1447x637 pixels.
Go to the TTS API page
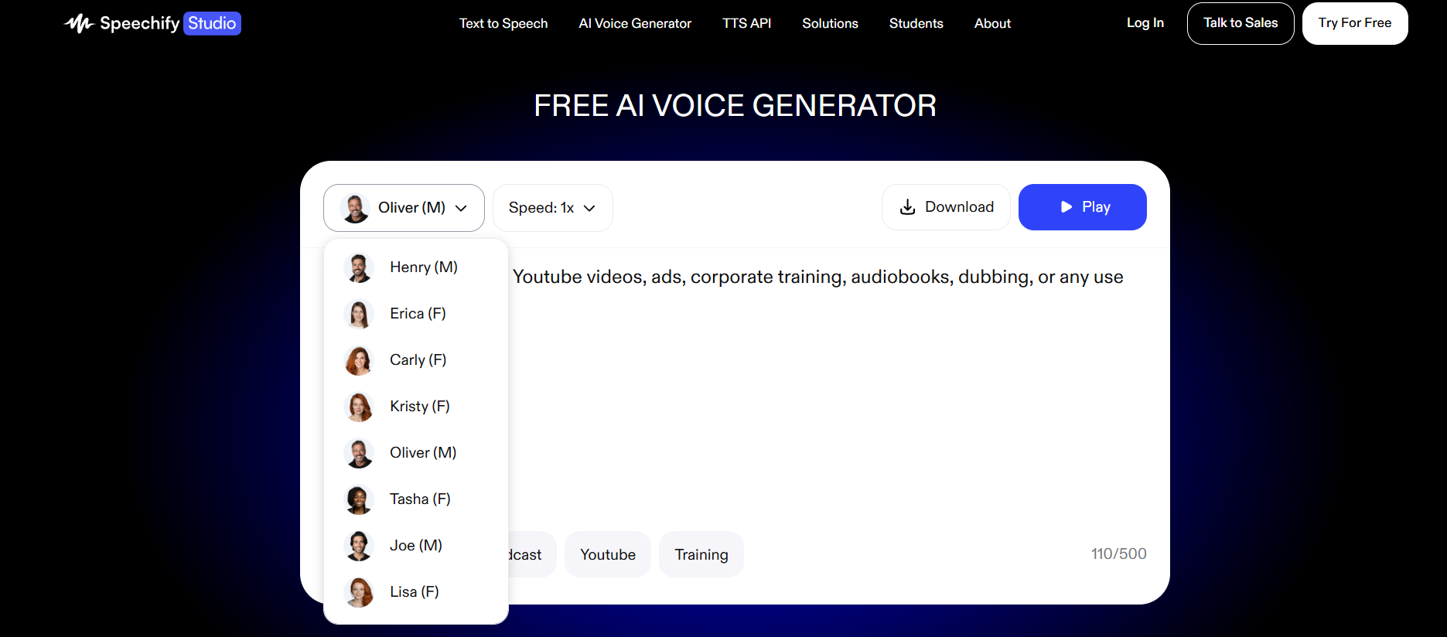[x=747, y=23]
